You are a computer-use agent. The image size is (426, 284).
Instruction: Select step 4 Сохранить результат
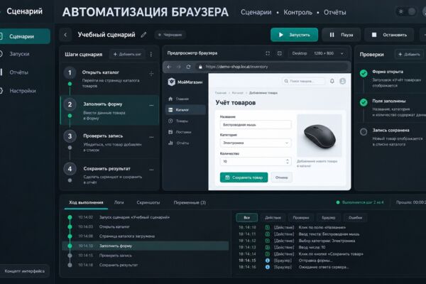tap(109, 175)
